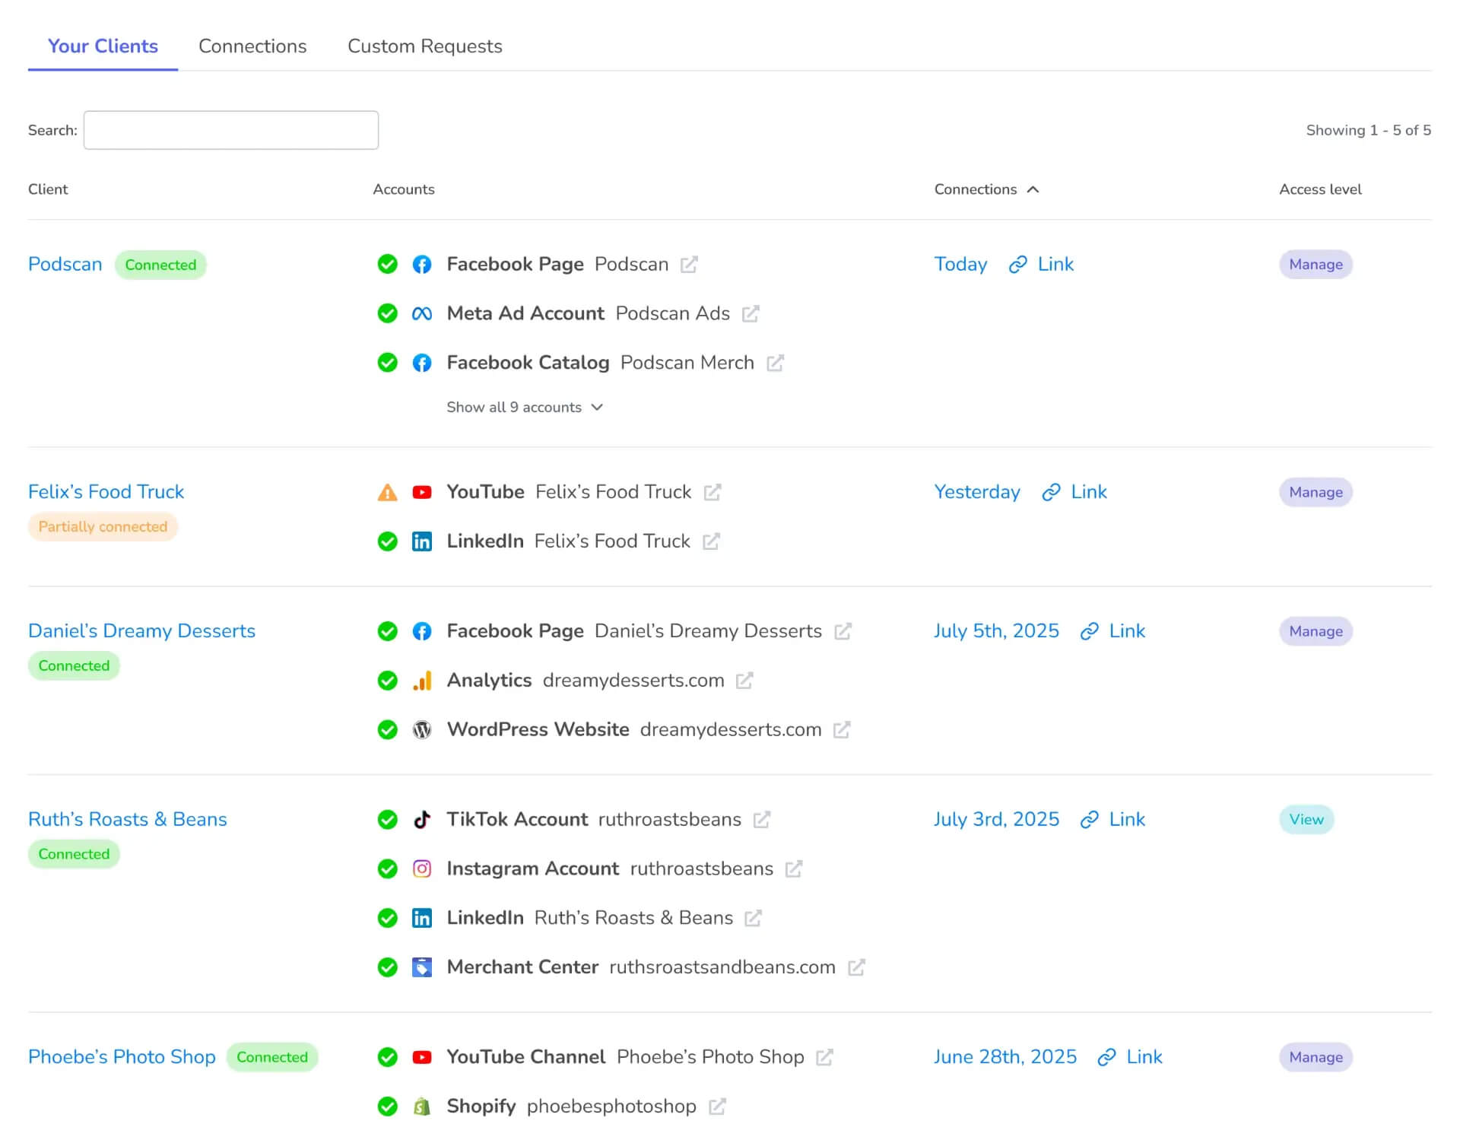Focus the client Search field
This screenshot has height=1143, width=1460.
click(x=231, y=130)
